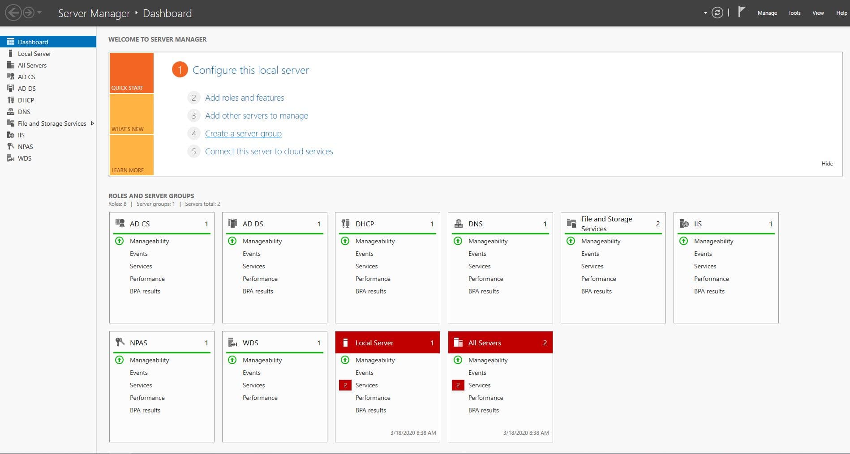The height and width of the screenshot is (454, 850).
Task: Open Performance in the IIS tile
Action: click(x=712, y=279)
